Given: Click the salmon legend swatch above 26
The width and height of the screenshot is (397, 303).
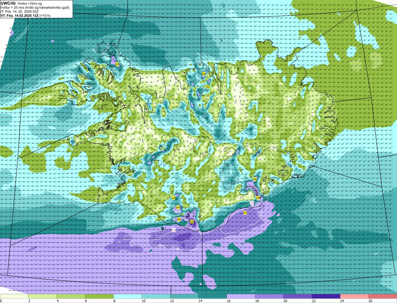Looking at the screenshot, I should pyautogui.click(x=383, y=296).
